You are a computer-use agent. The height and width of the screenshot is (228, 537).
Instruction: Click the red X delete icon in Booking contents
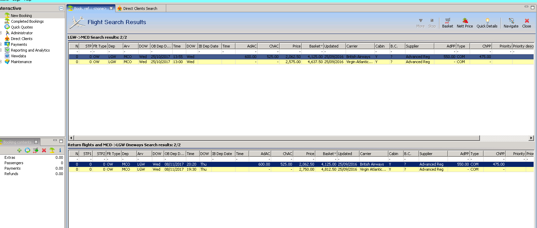point(44,150)
